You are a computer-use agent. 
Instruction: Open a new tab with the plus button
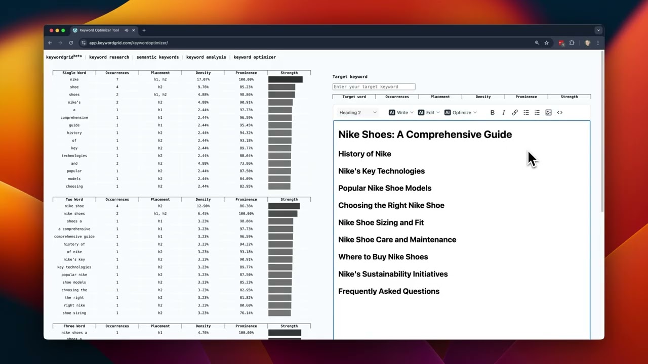(x=144, y=30)
